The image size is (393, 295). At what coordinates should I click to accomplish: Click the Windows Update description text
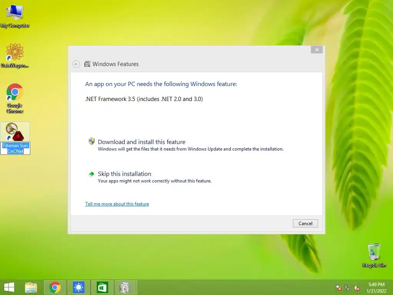[x=191, y=149]
